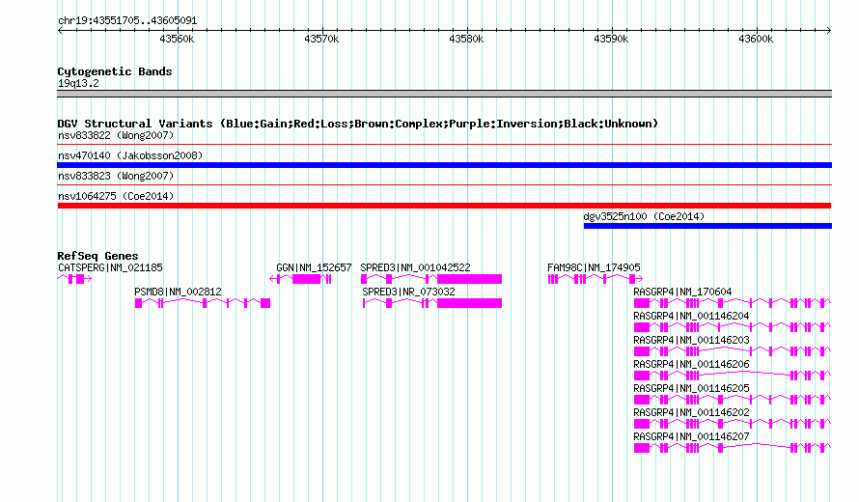The width and height of the screenshot is (859, 502).
Task: Click the nsv1064275 (Coe2014) label
Action: pos(116,196)
